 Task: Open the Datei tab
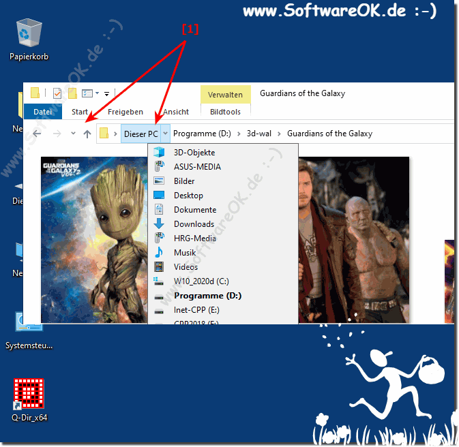[43, 112]
